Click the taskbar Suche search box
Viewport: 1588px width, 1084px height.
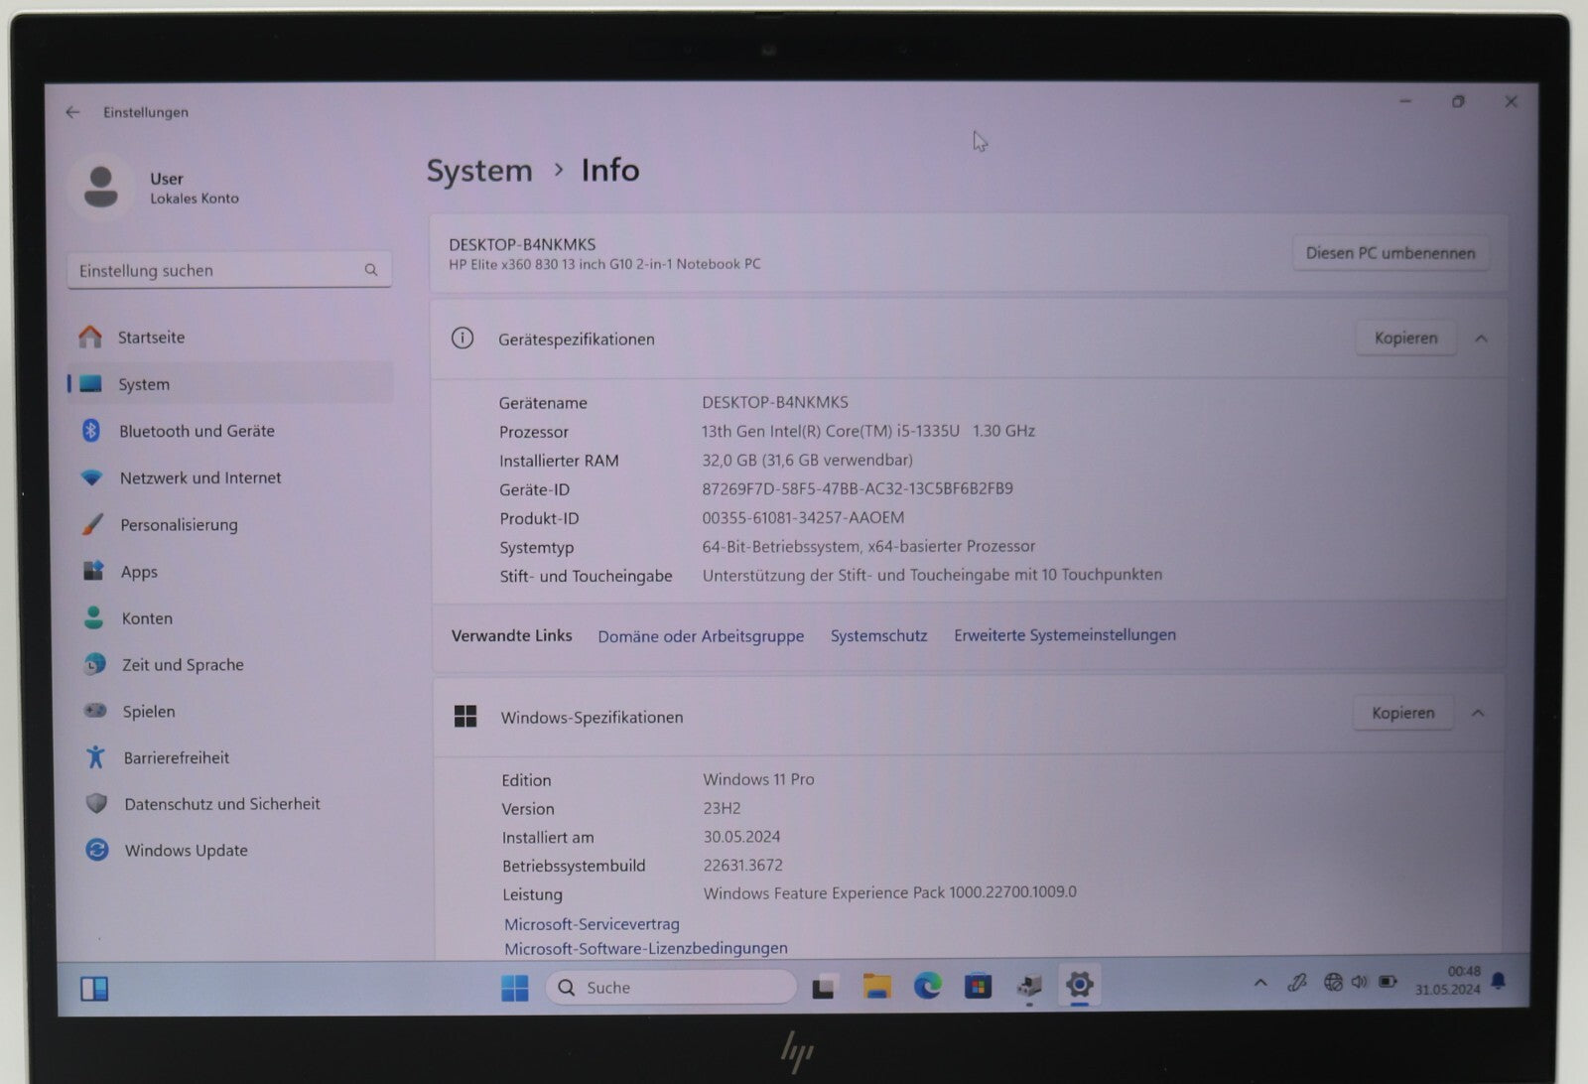671,988
